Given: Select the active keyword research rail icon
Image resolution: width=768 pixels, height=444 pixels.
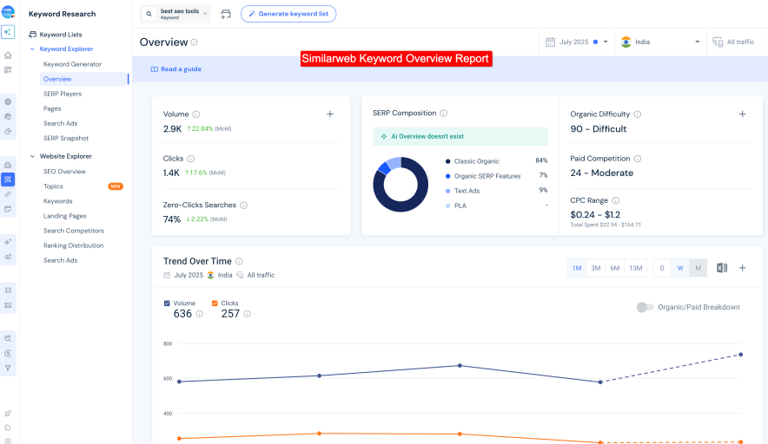Looking at the screenshot, I should coord(8,180).
